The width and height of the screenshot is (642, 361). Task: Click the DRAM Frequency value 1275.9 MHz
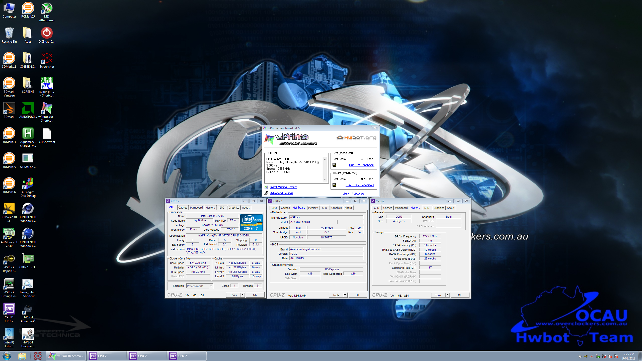430,236
